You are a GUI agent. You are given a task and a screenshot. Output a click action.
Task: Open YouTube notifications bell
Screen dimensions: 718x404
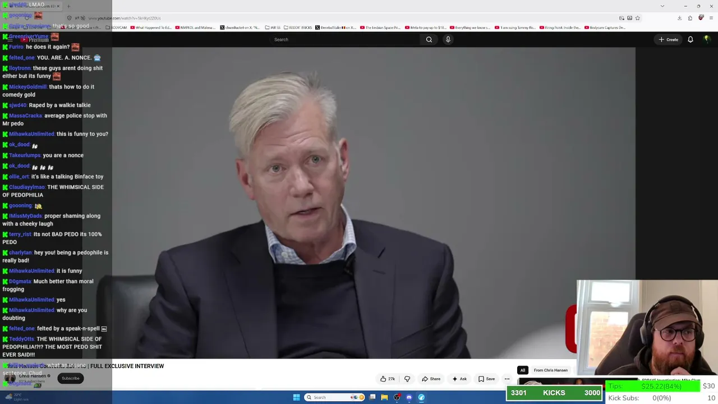click(691, 39)
